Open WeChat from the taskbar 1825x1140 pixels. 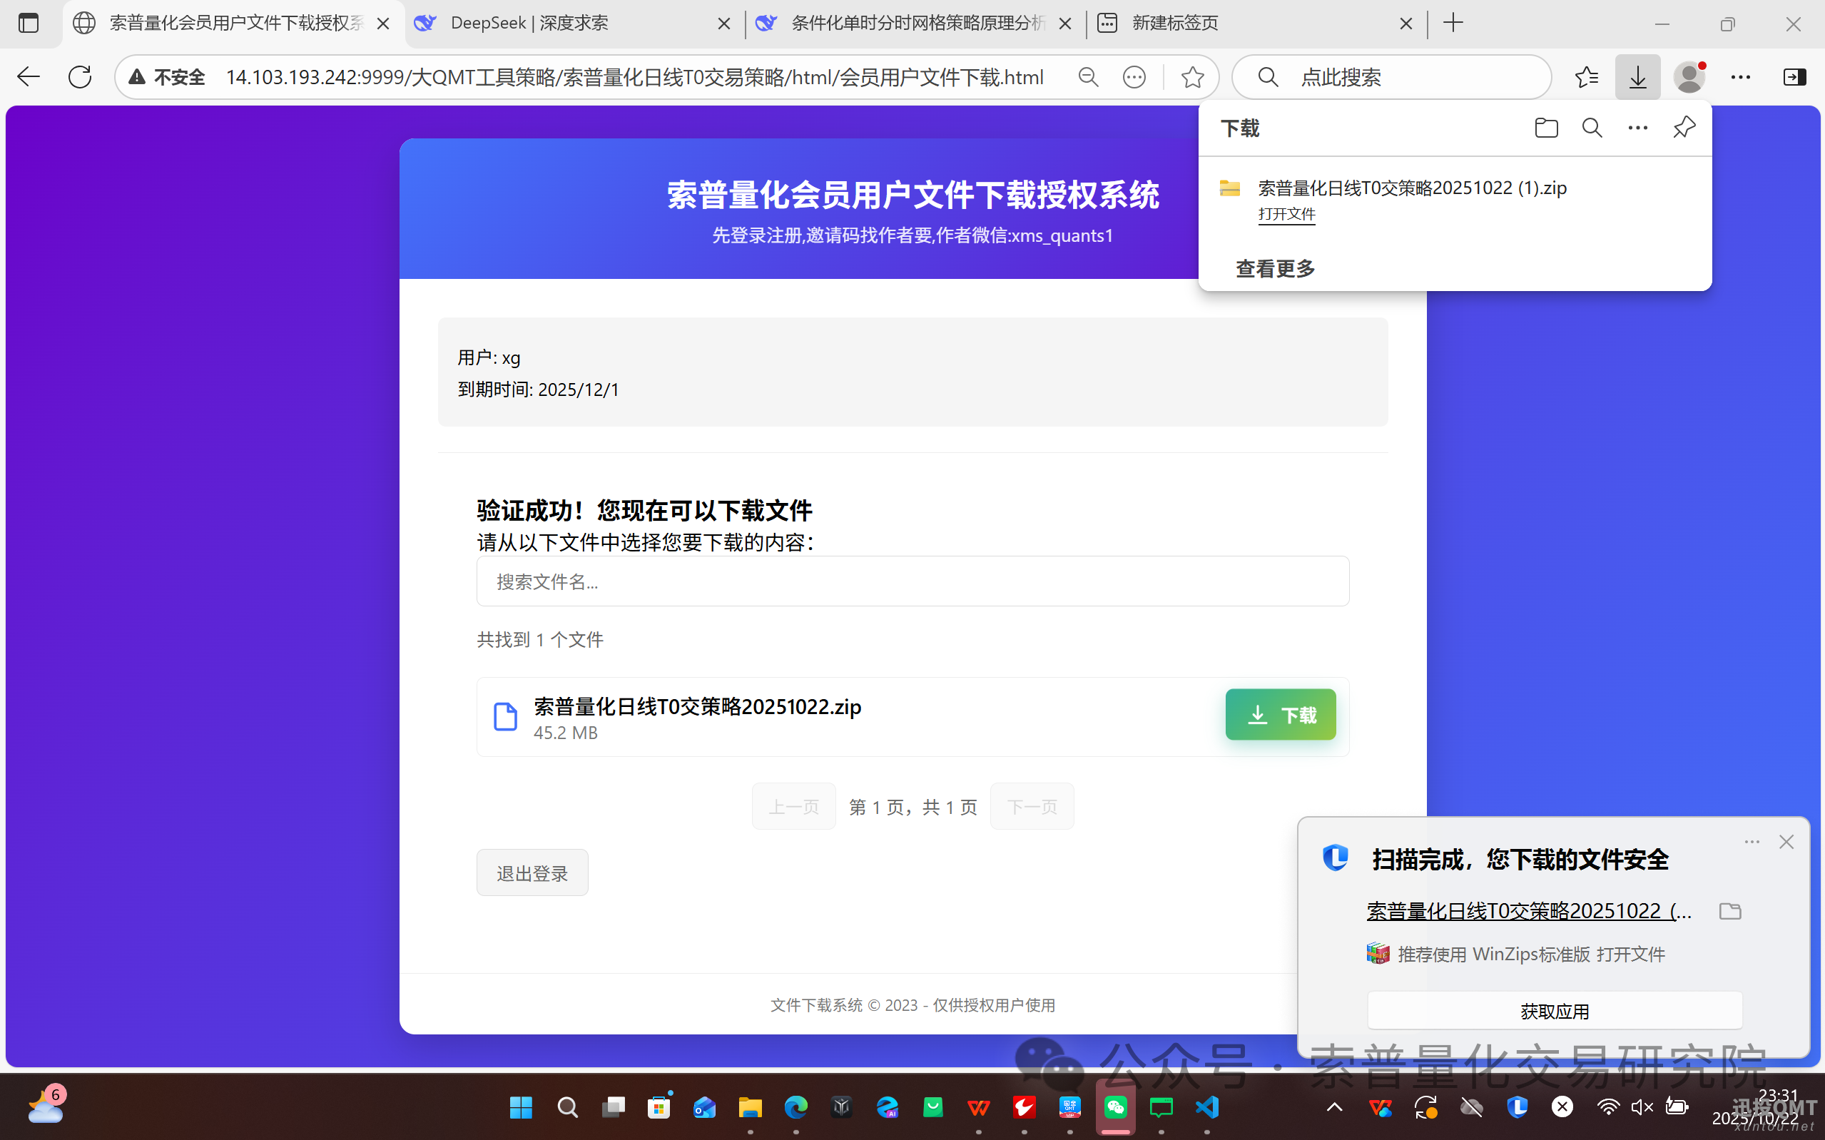click(1116, 1106)
